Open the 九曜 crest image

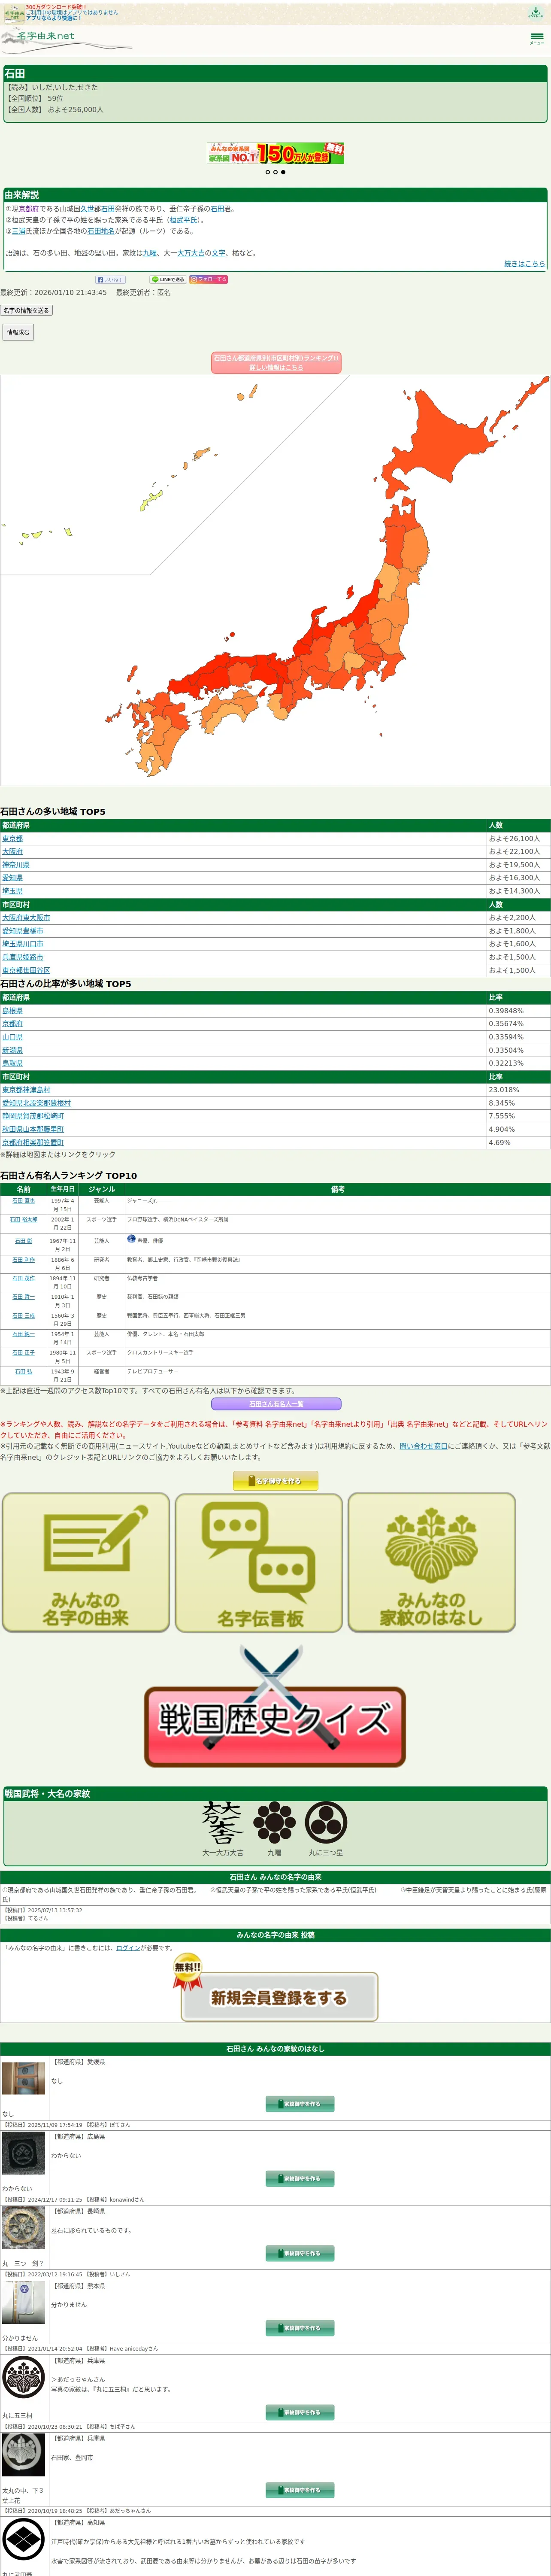(274, 1823)
